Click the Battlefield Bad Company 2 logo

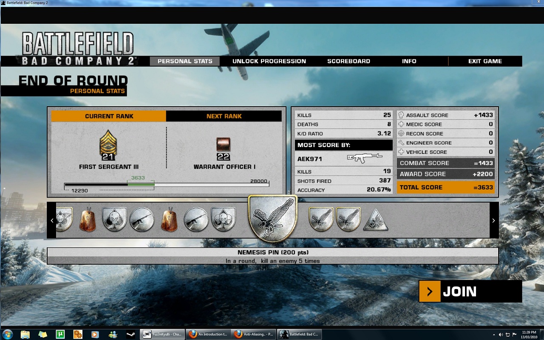[78, 49]
